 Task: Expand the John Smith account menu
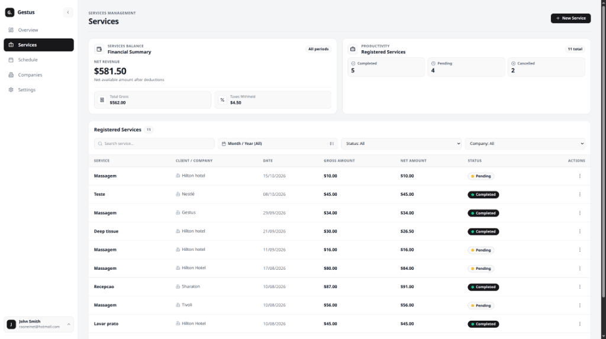tap(38, 324)
